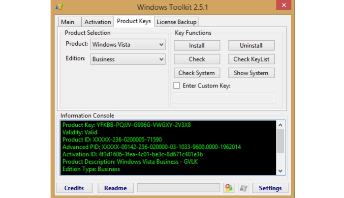
Task: Click the Advanced PID line in console
Action: pos(152,147)
